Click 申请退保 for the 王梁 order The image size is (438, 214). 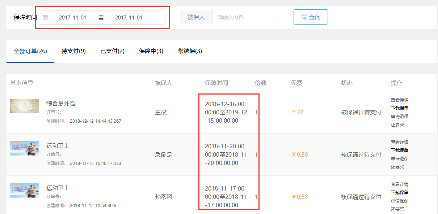pyautogui.click(x=400, y=117)
